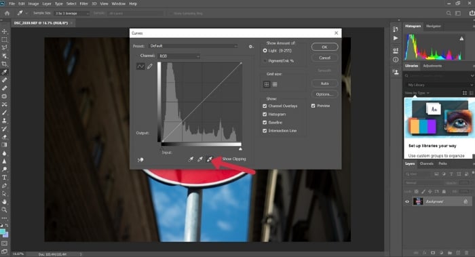This screenshot has height=257, width=475.
Task: Click the Home icon in options bar
Action: click(x=7, y=14)
